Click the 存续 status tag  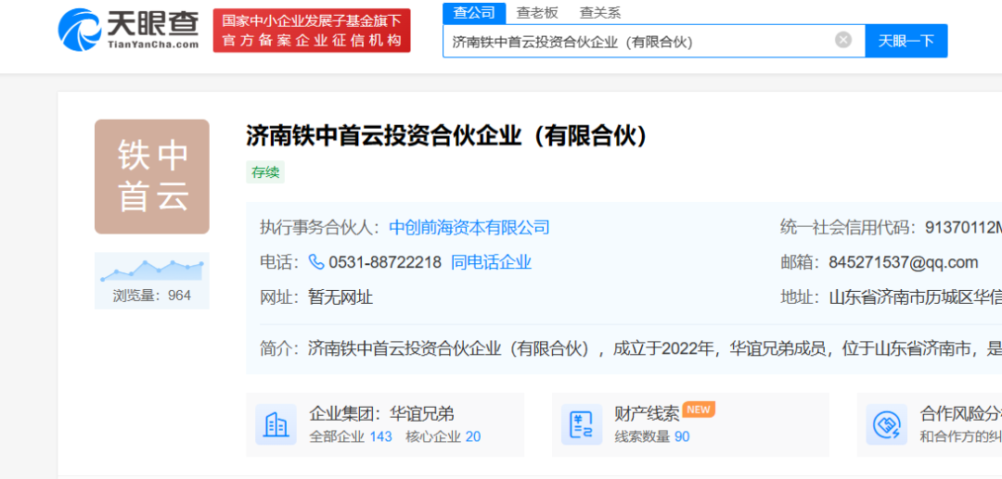[x=265, y=173]
